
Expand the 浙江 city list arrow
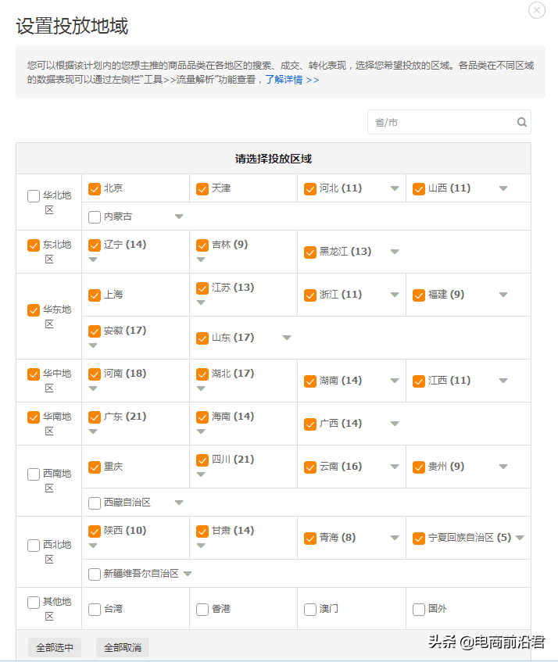point(395,295)
